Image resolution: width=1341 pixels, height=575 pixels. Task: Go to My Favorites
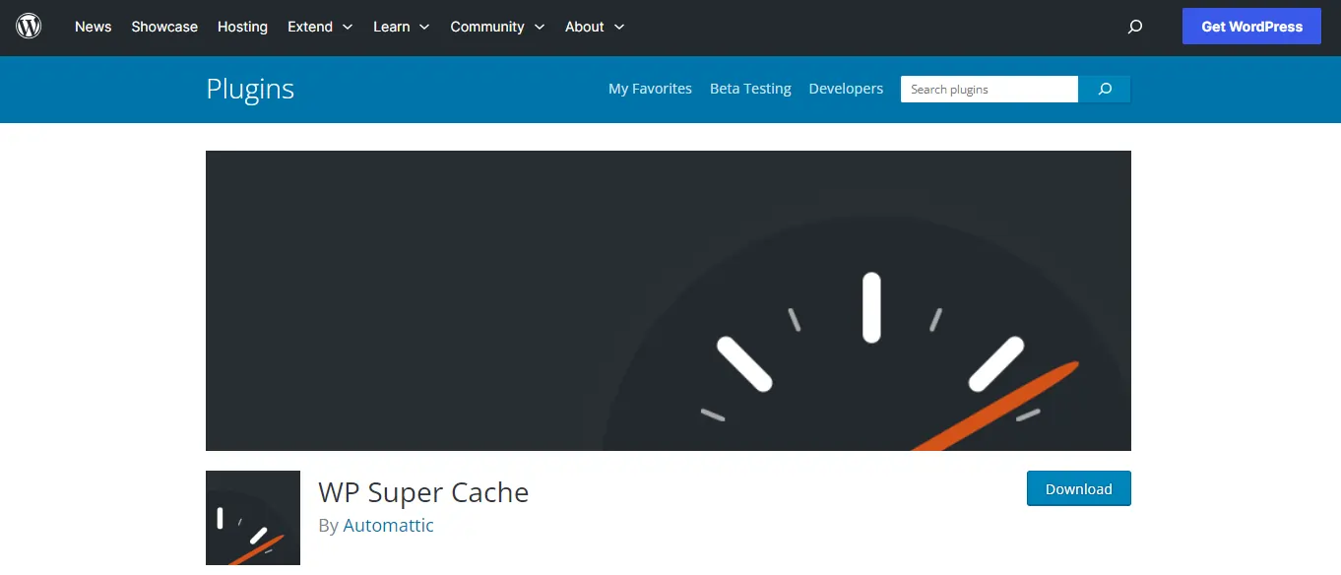pyautogui.click(x=650, y=88)
